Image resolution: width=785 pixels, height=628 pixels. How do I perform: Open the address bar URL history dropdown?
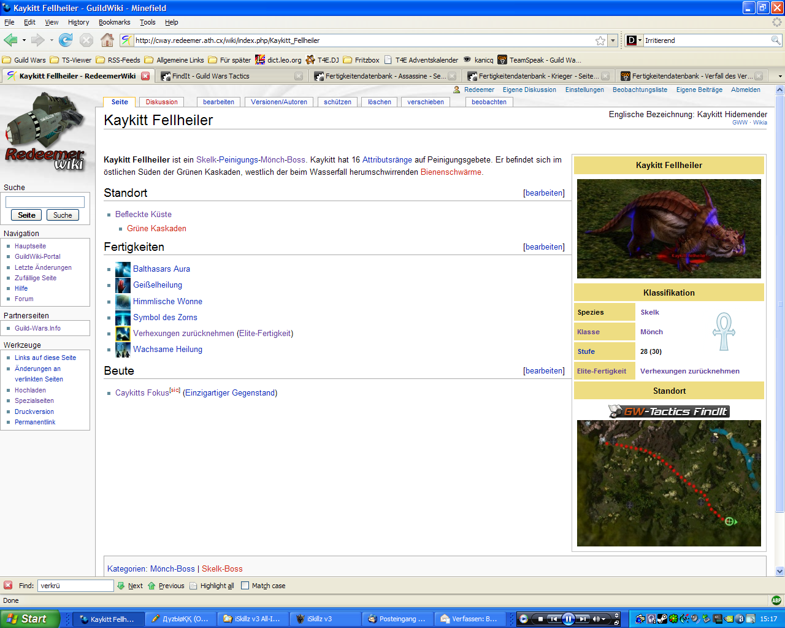tap(613, 40)
